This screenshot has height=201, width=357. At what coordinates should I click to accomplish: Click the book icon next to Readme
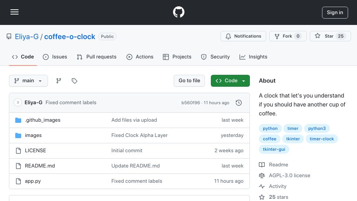click(x=262, y=165)
